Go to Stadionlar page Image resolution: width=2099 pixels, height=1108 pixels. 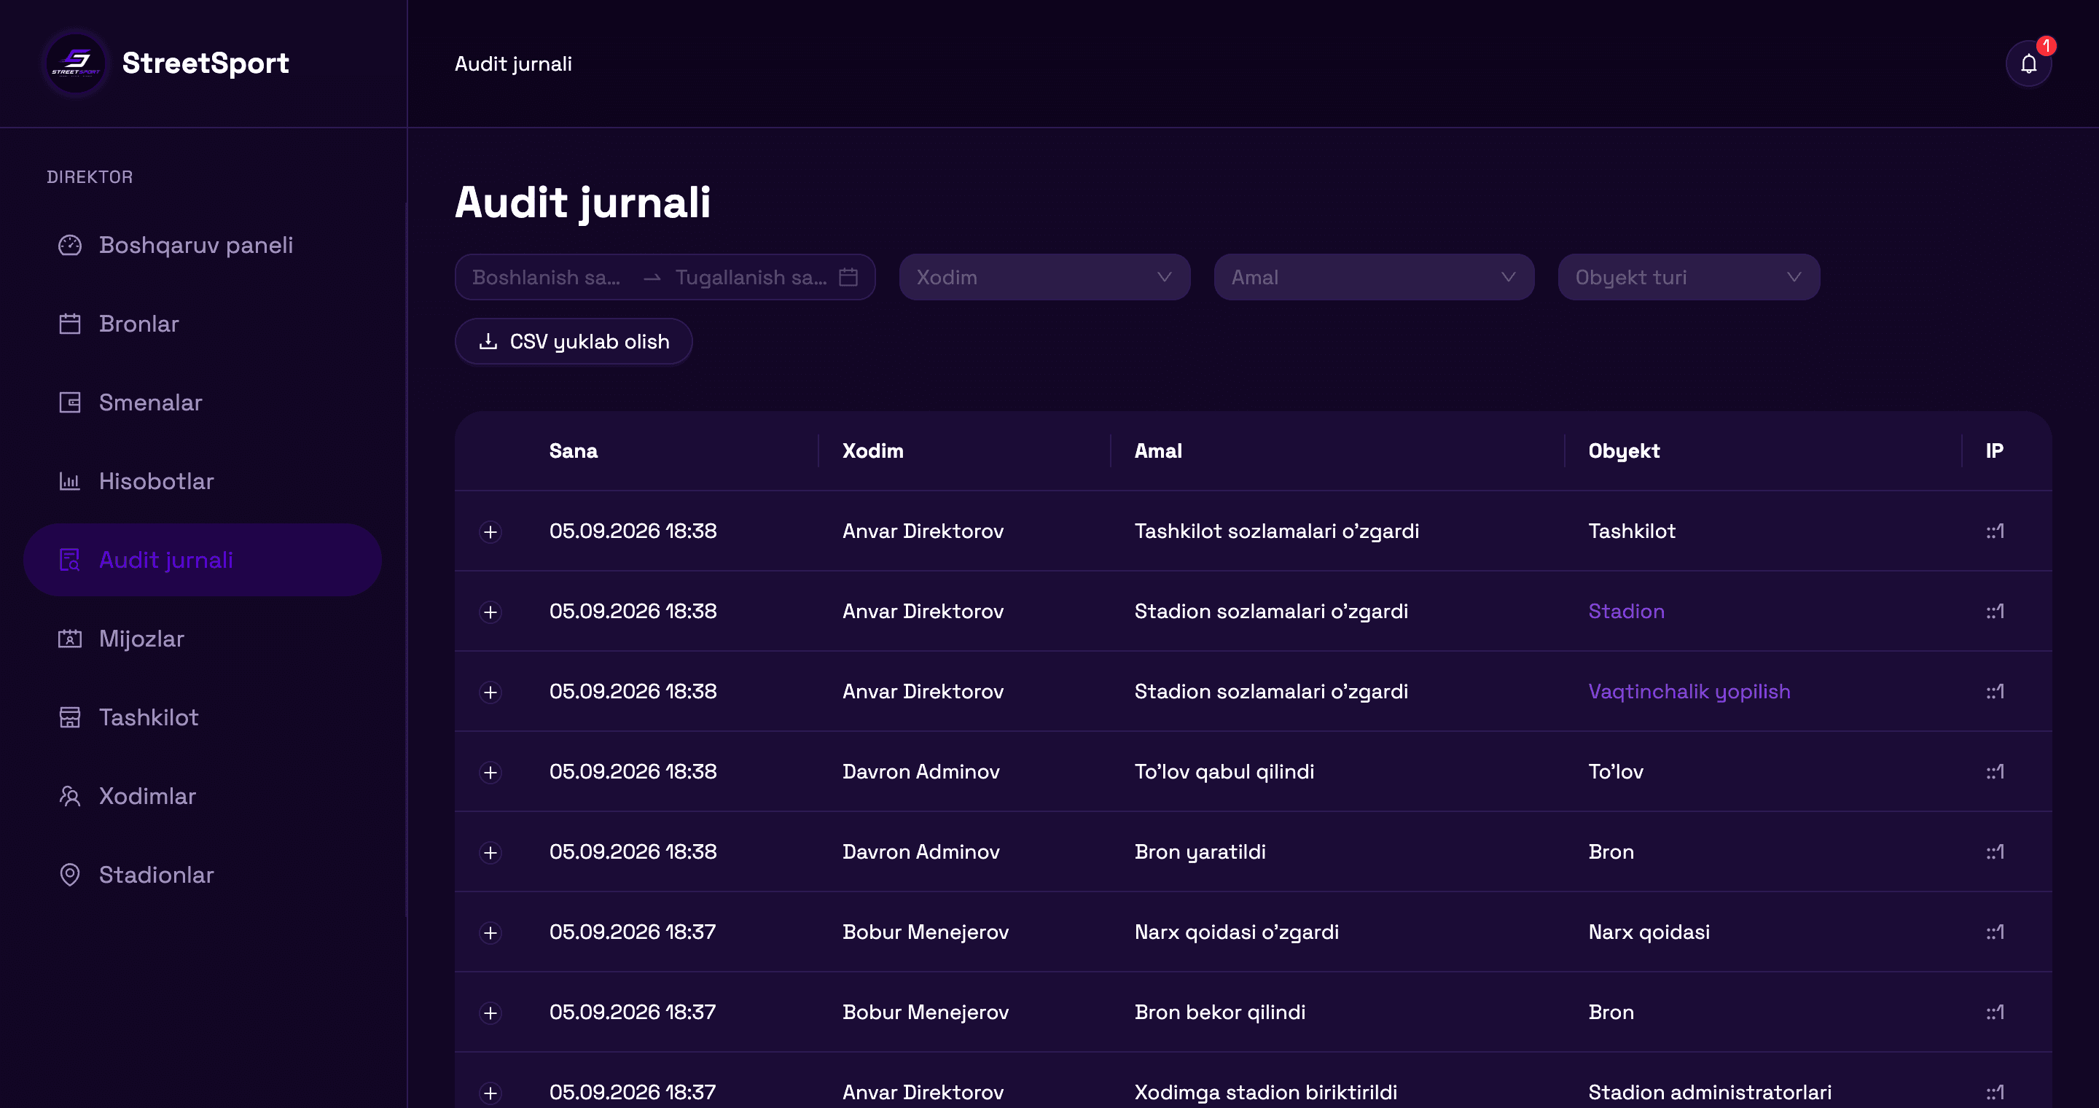click(x=203, y=875)
